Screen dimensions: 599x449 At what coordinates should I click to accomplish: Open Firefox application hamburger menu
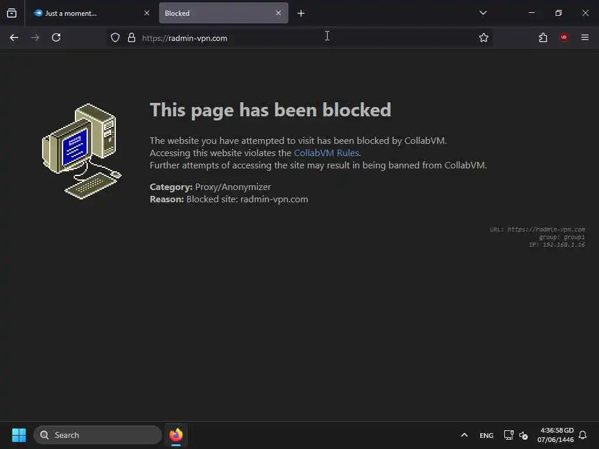click(585, 37)
